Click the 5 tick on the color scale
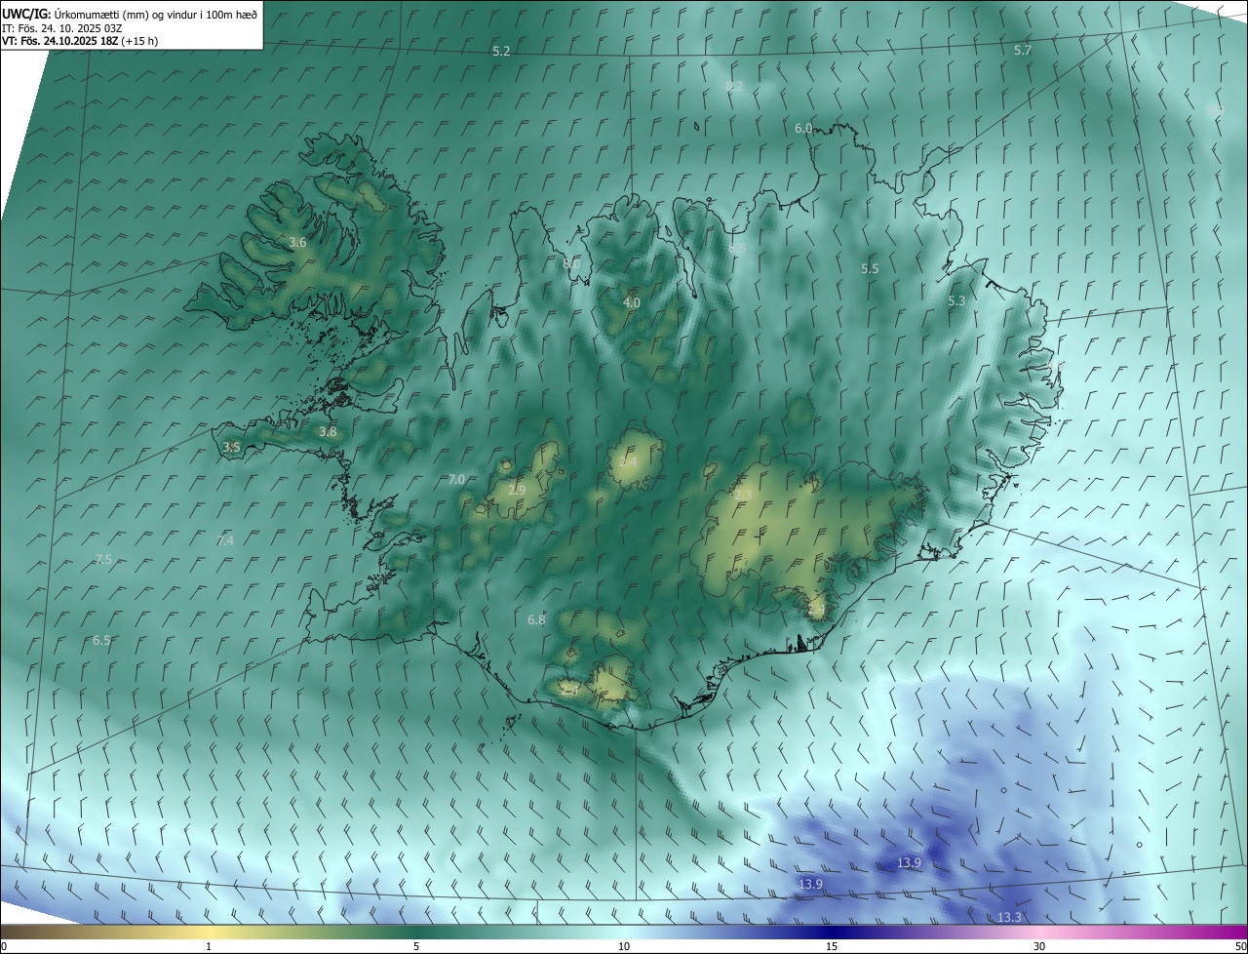 tap(416, 946)
